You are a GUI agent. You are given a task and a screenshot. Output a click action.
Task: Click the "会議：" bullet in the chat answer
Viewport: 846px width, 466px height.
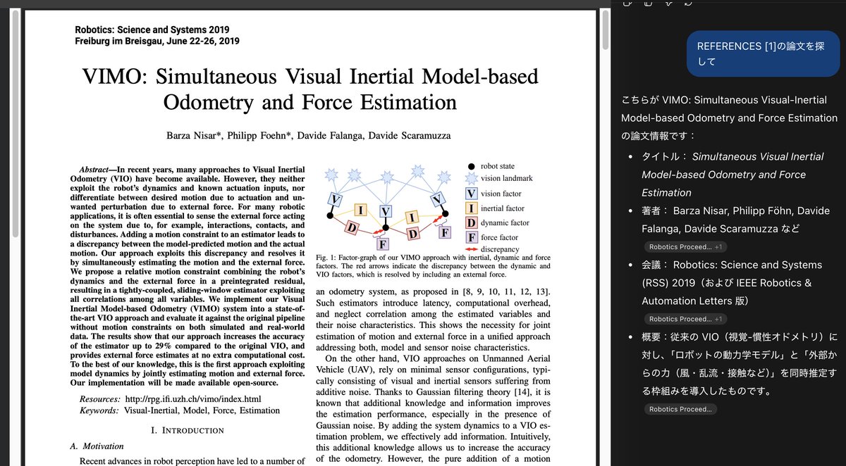[732, 283]
